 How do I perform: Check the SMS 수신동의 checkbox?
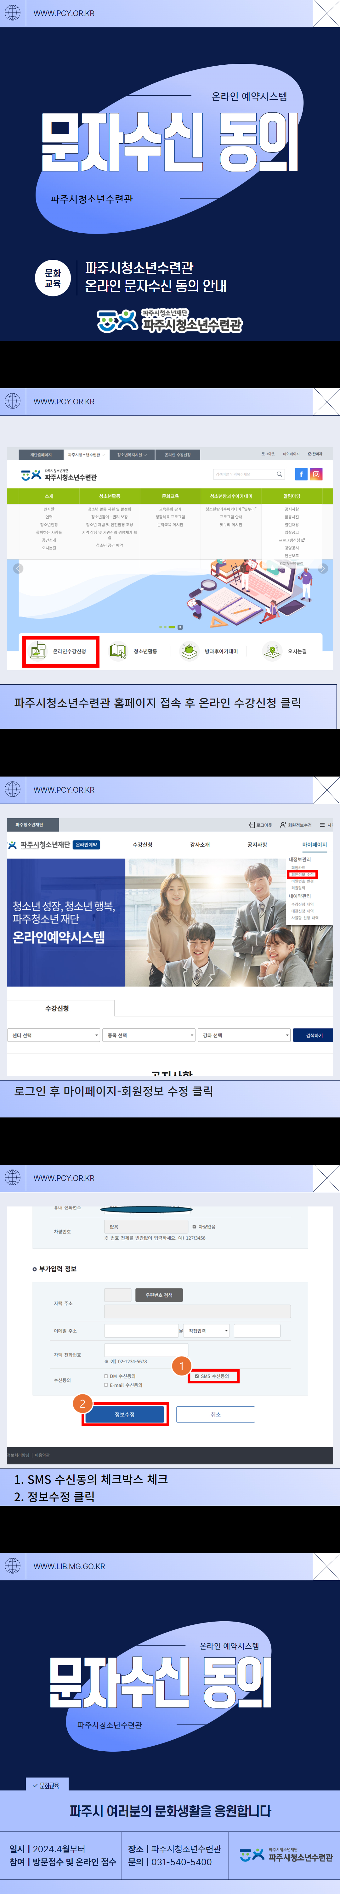(196, 1376)
